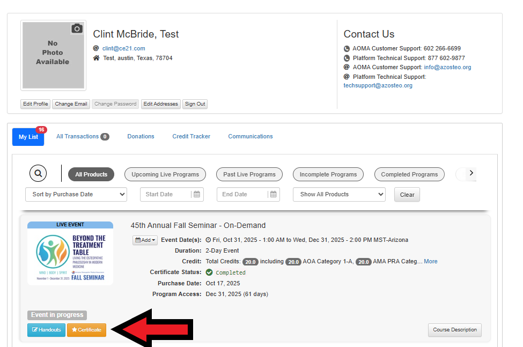Screen dimensions: 523x347
Task: Open the Show All Products dropdown
Action: click(x=339, y=194)
